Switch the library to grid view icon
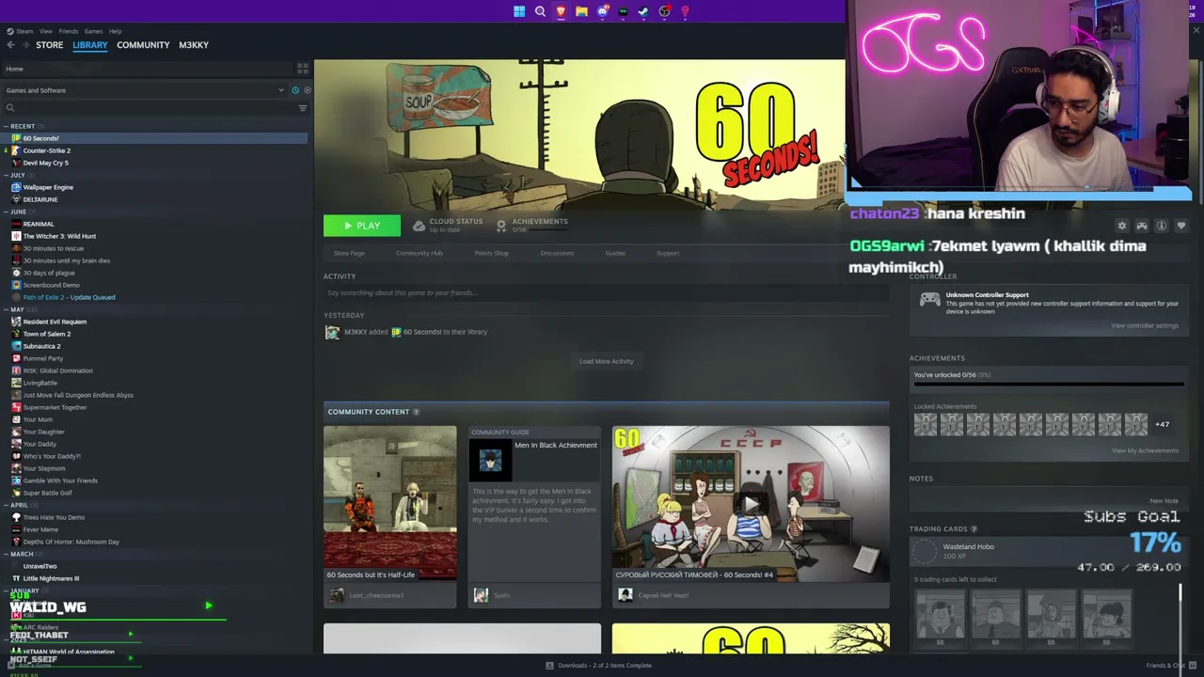 pos(302,69)
